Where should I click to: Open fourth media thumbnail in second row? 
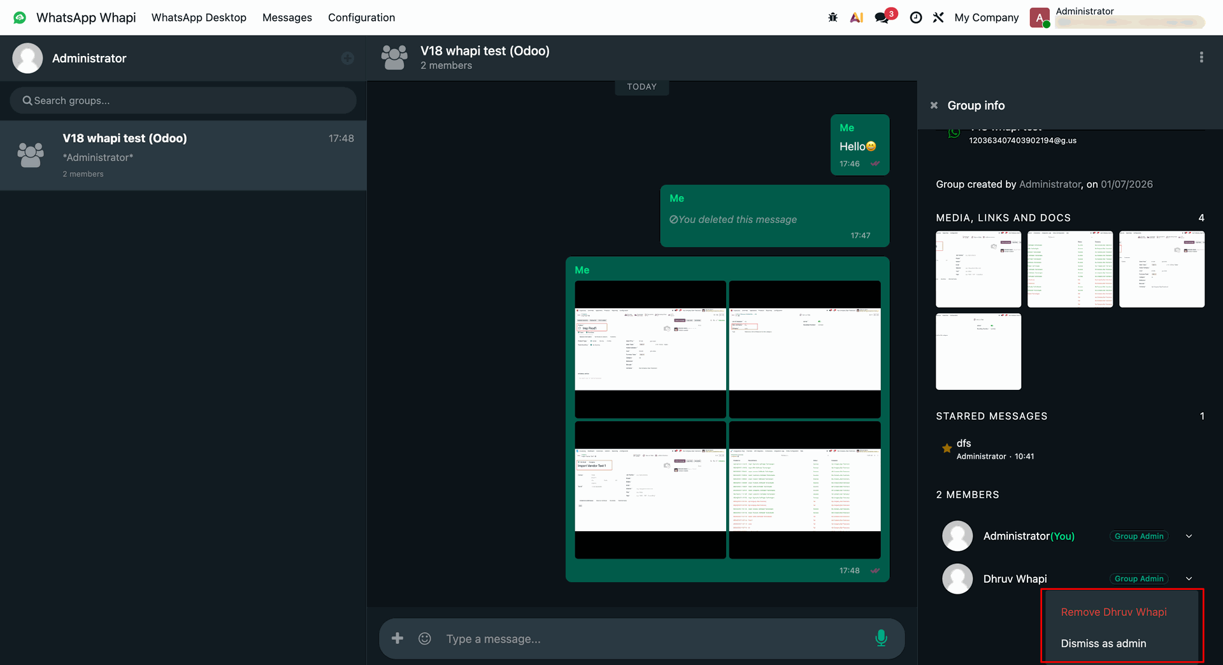point(978,351)
